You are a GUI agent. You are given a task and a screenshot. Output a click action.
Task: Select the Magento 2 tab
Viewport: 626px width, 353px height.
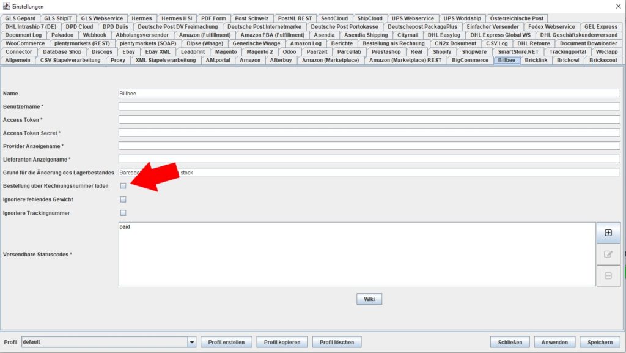260,51
